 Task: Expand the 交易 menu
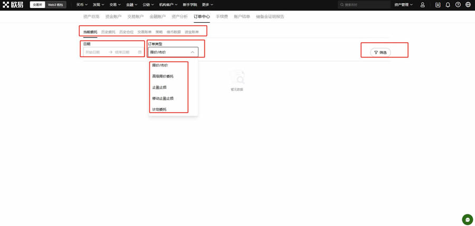pos(115,5)
